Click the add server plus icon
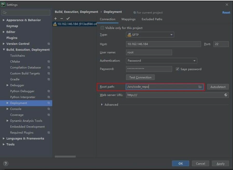 tap(56, 18)
